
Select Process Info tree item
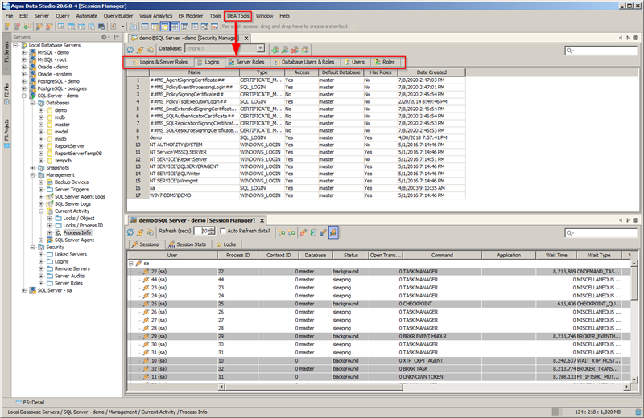click(76, 232)
